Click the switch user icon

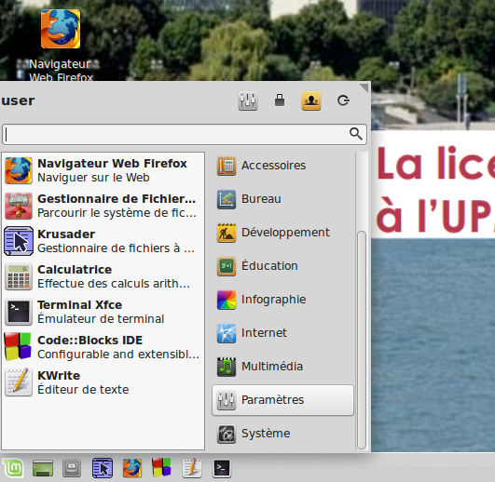click(311, 100)
